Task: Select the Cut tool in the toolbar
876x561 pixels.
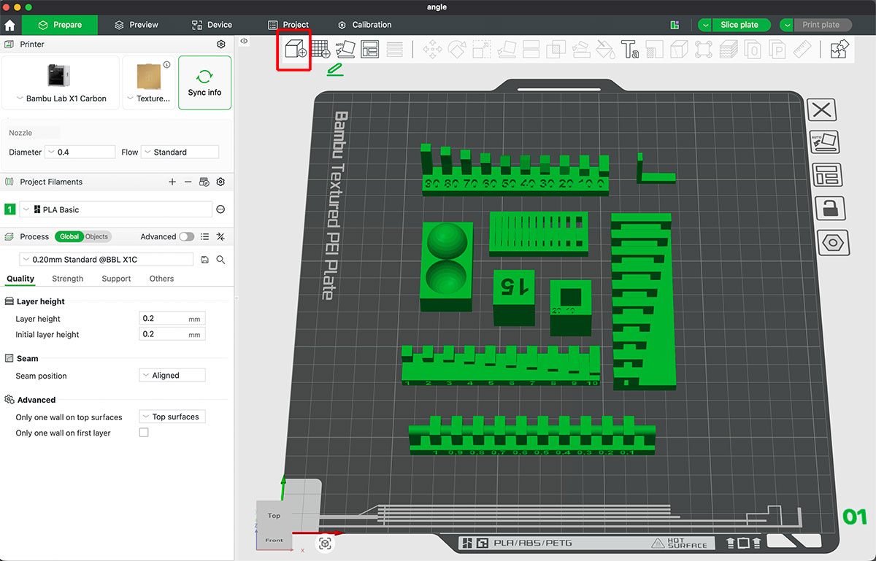Action: pyautogui.click(x=531, y=50)
